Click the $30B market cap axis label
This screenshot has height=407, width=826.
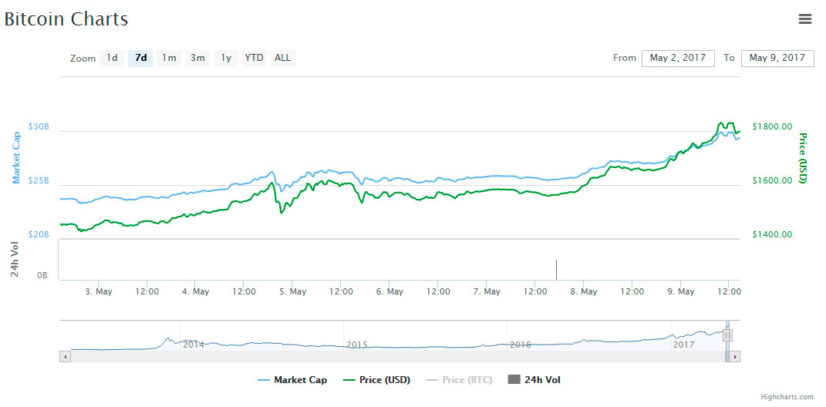pyautogui.click(x=39, y=127)
